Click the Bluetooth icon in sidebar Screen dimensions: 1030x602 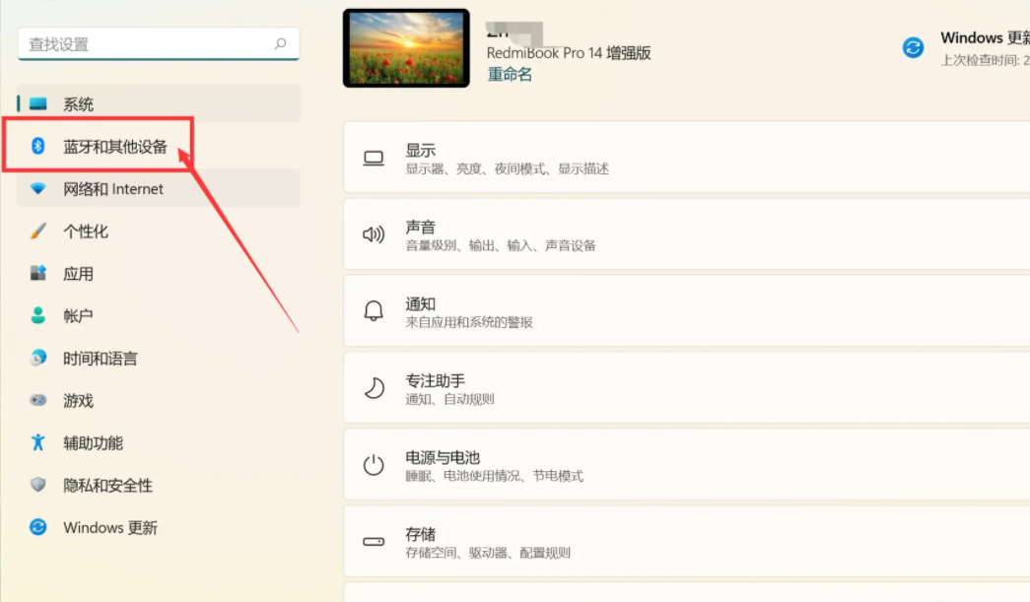[38, 147]
